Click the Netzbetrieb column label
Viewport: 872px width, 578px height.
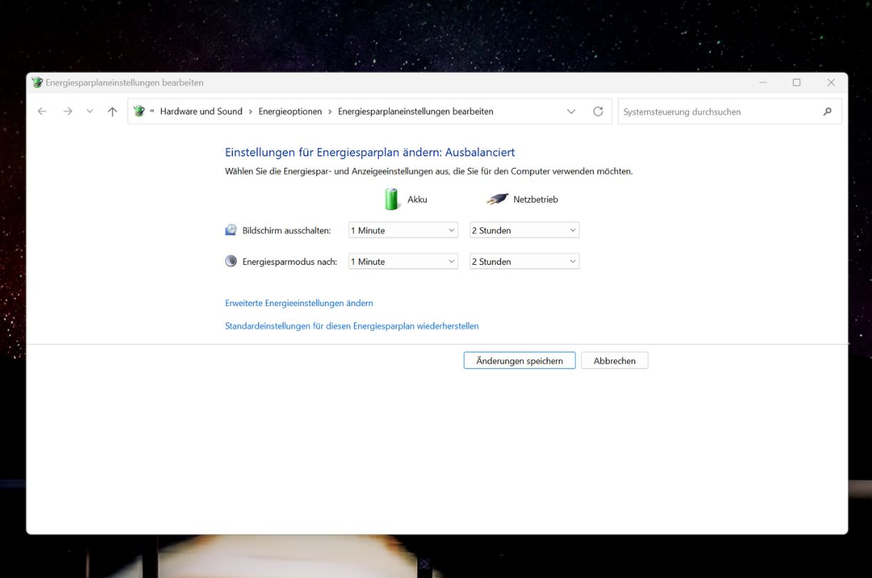tap(536, 199)
